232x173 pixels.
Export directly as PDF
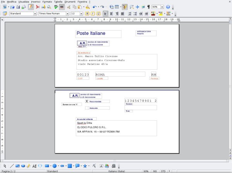click(38, 7)
